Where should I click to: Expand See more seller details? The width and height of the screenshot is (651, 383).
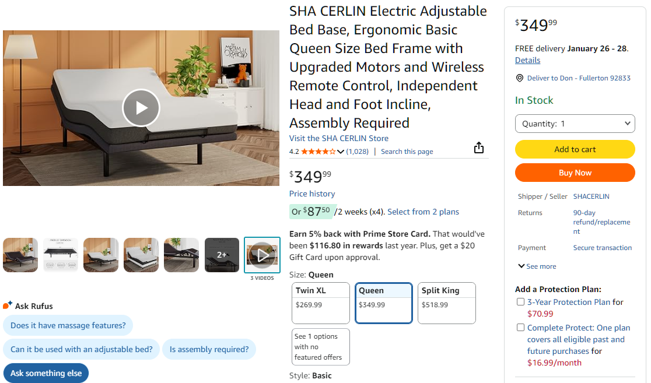(x=537, y=266)
